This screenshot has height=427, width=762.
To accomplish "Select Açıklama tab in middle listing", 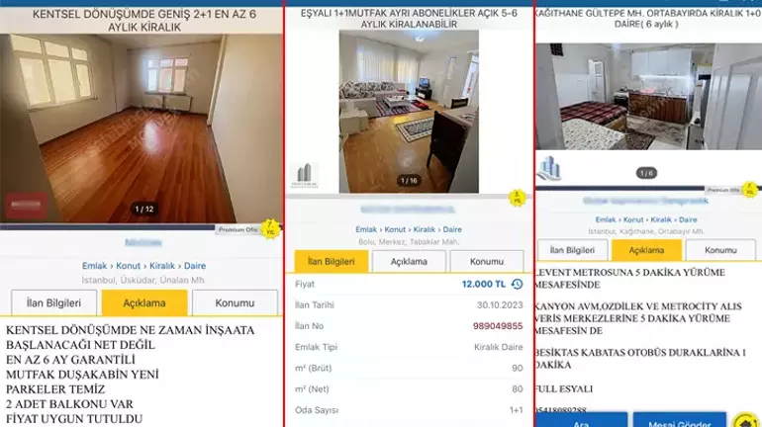I will [x=409, y=261].
